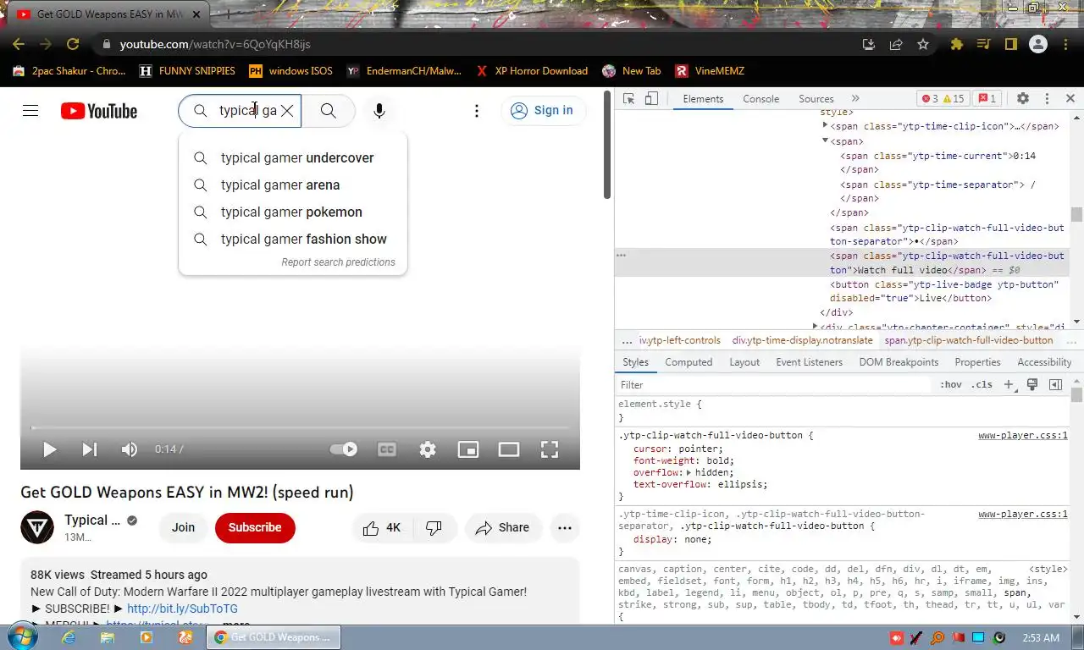Switch to the Sources tab
The width and height of the screenshot is (1084, 650).
[816, 99]
